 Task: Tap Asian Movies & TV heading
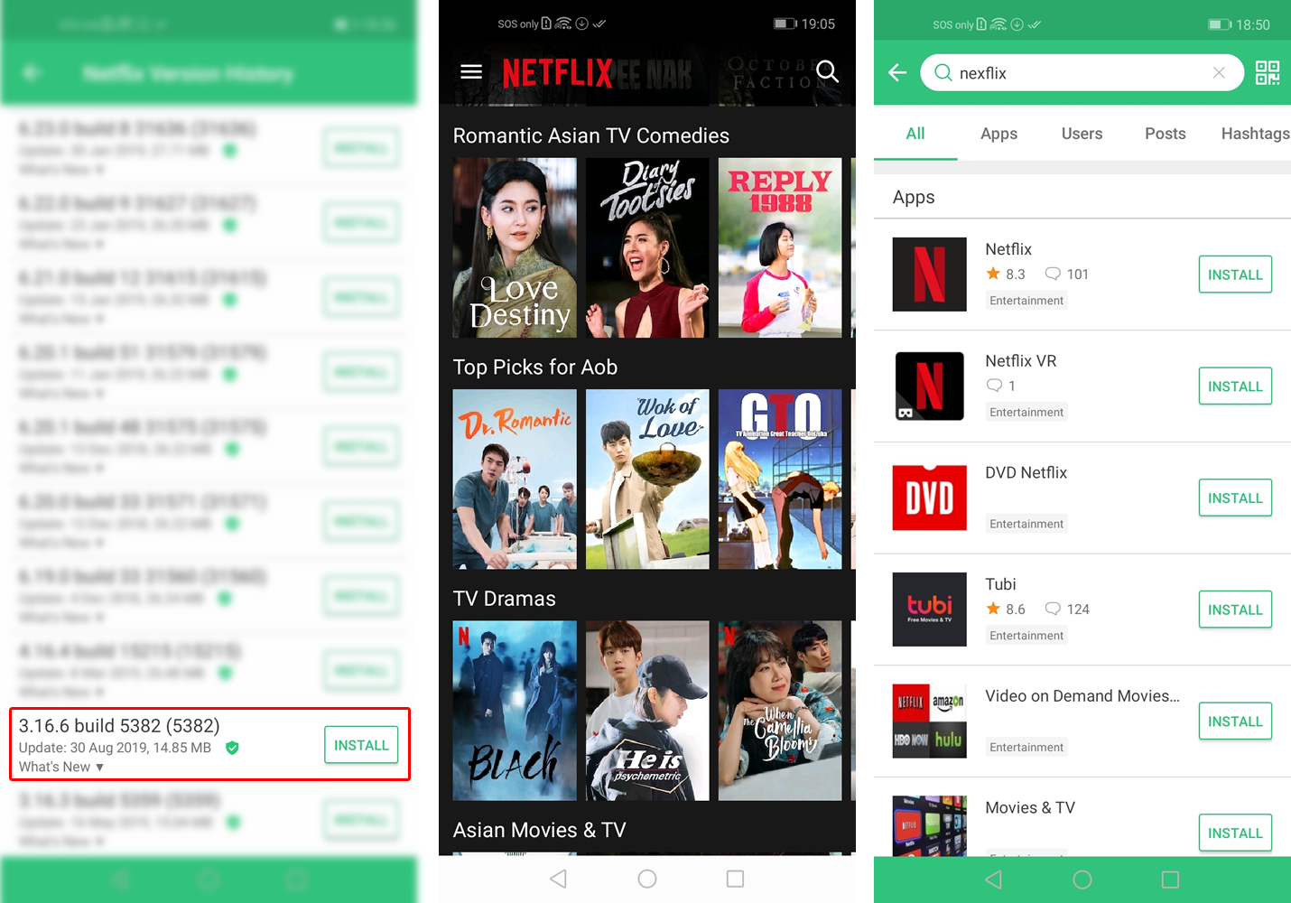pyautogui.click(x=540, y=830)
